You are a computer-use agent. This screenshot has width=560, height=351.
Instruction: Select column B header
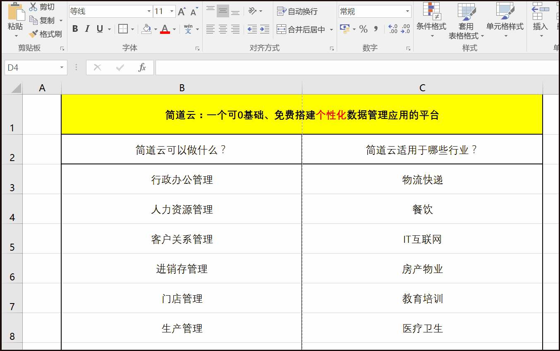point(182,88)
